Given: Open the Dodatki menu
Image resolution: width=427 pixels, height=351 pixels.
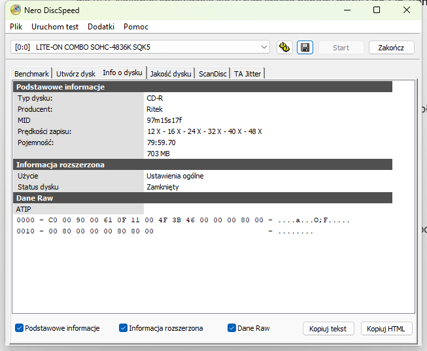Looking at the screenshot, I should click(x=101, y=27).
